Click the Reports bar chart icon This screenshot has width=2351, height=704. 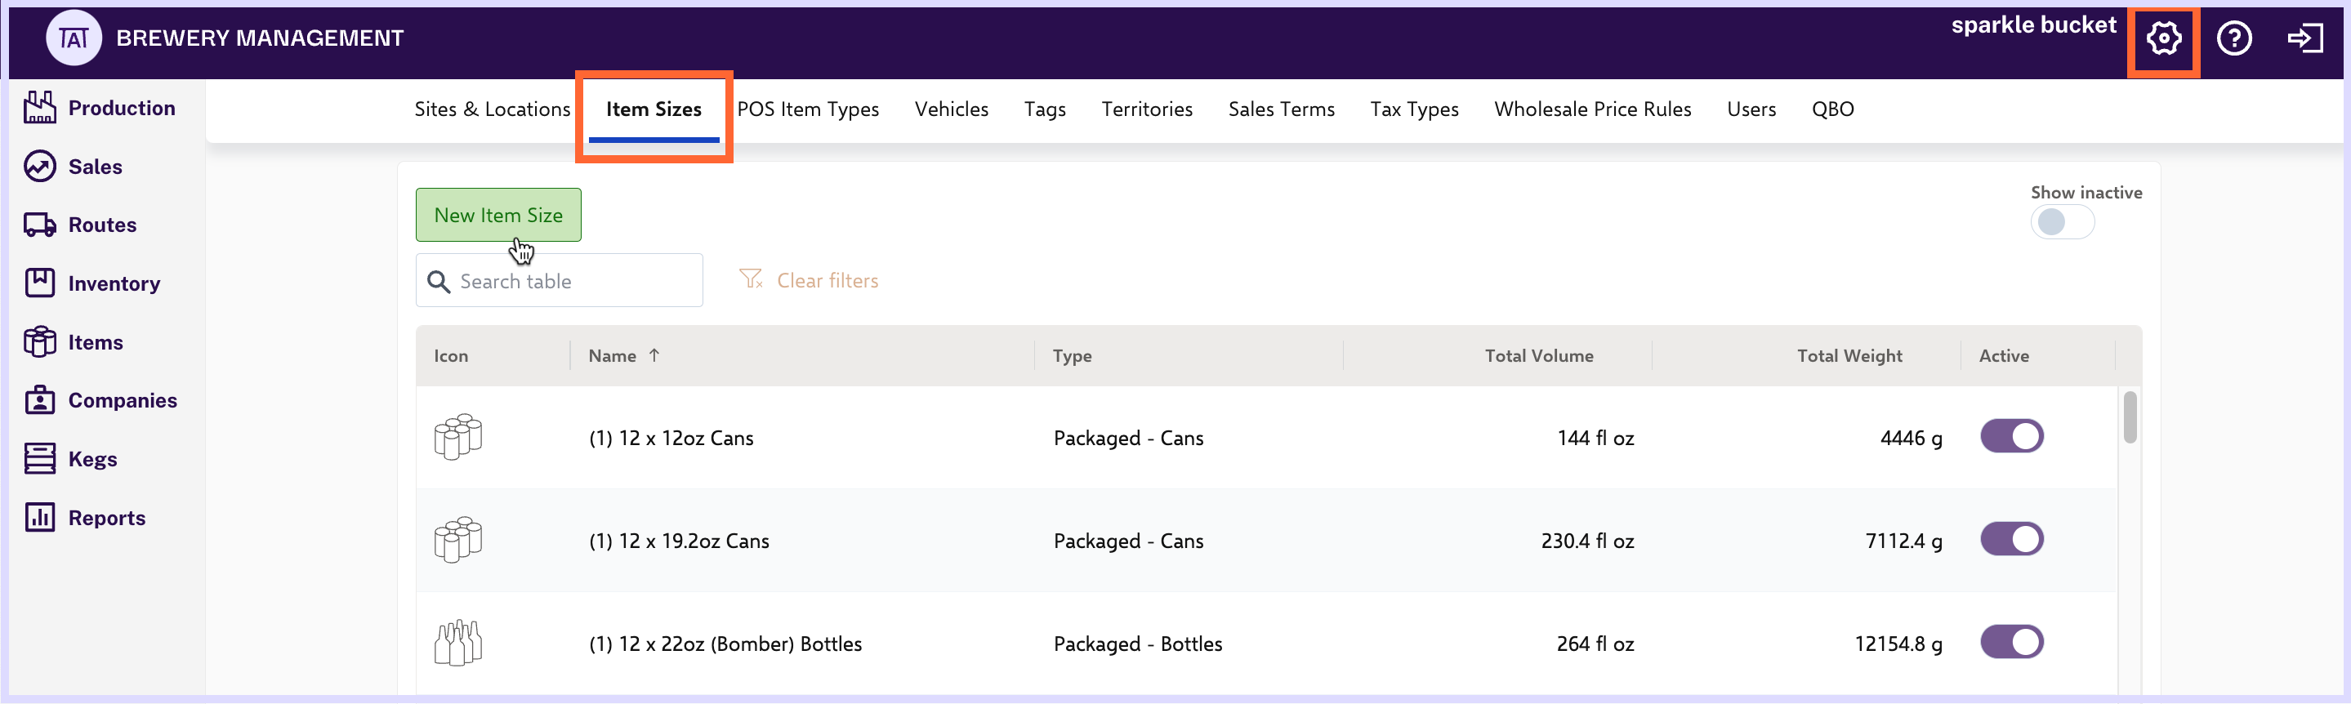[x=40, y=517]
